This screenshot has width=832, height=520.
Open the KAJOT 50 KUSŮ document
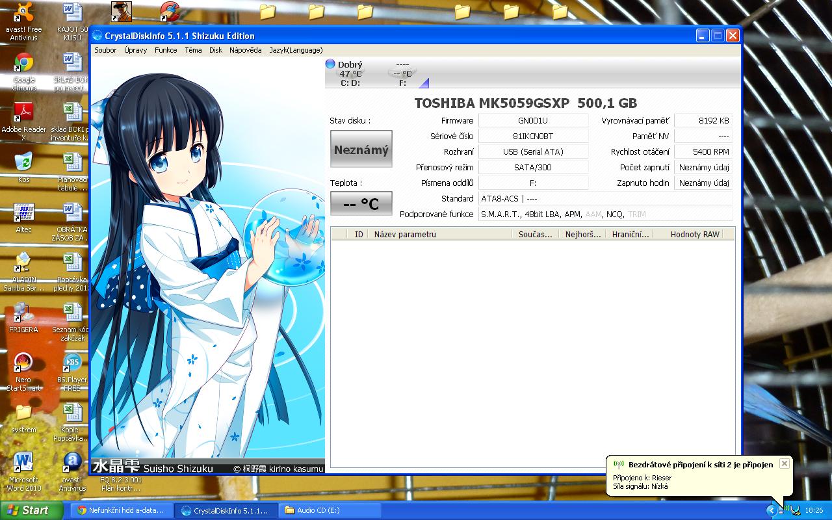coord(72,21)
